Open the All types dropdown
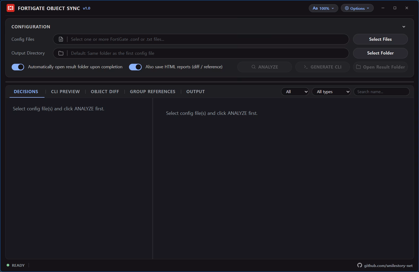The image size is (419, 272). click(x=331, y=92)
